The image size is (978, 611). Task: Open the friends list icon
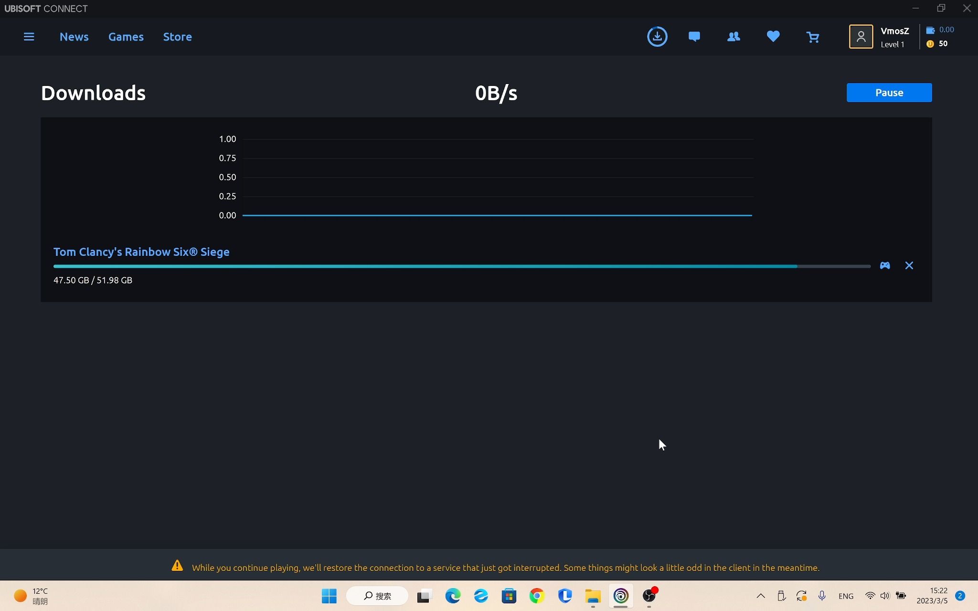tap(733, 37)
